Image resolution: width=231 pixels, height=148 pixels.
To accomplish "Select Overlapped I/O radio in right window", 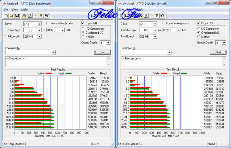I will point(199,33).
